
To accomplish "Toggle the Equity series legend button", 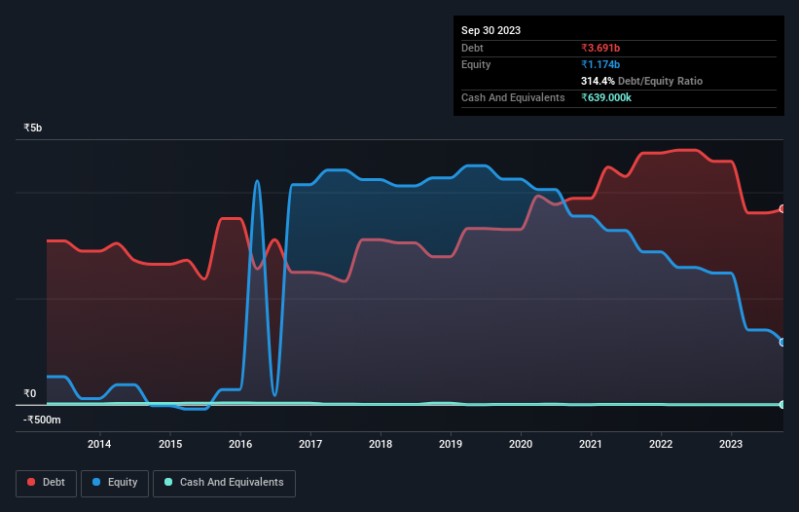I will pyautogui.click(x=115, y=483).
